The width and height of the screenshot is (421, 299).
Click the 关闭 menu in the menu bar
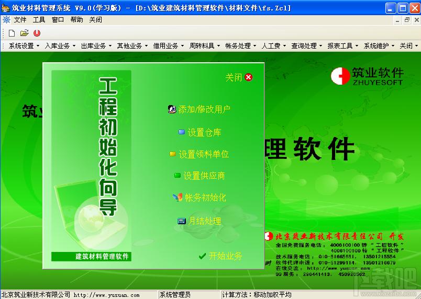click(95, 19)
